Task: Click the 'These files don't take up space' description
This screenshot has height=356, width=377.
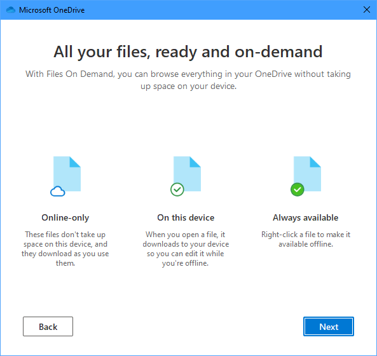Action: point(65,249)
